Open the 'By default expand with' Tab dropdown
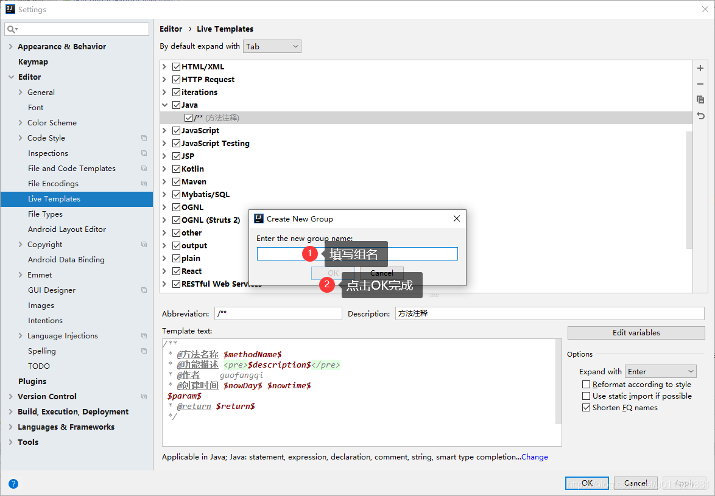Image resolution: width=715 pixels, height=496 pixels. [x=272, y=46]
